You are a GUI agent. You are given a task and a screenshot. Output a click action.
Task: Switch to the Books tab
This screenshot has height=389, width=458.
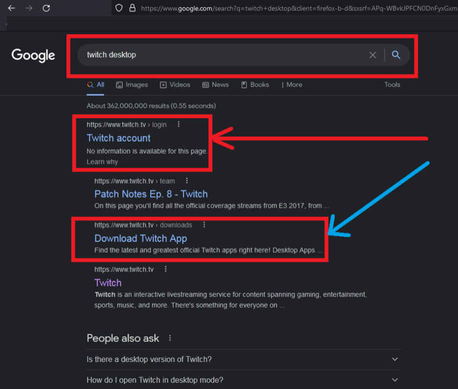click(255, 85)
